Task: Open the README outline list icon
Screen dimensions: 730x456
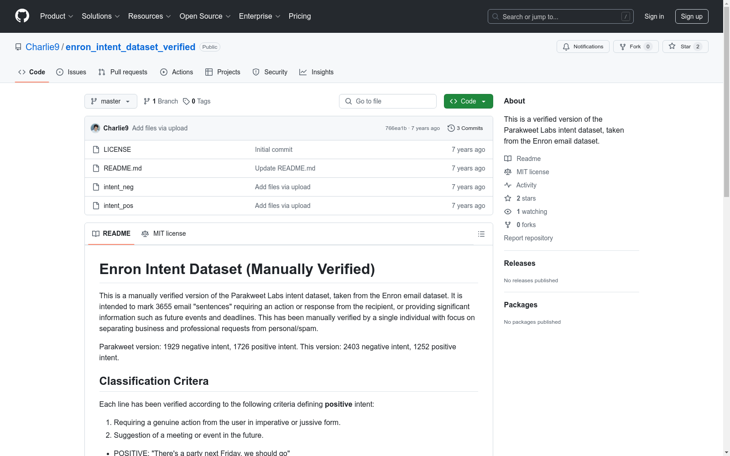Action: [481, 234]
